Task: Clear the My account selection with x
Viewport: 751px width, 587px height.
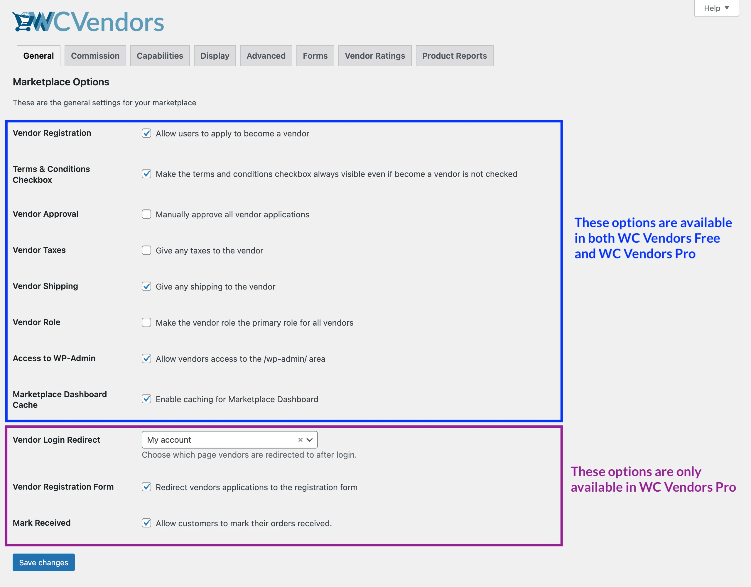Action: pyautogui.click(x=300, y=440)
